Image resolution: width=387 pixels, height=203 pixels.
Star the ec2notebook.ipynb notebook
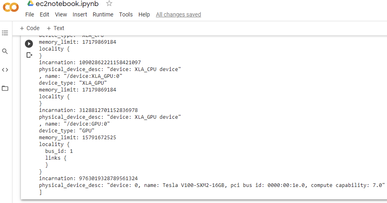coord(109,4)
